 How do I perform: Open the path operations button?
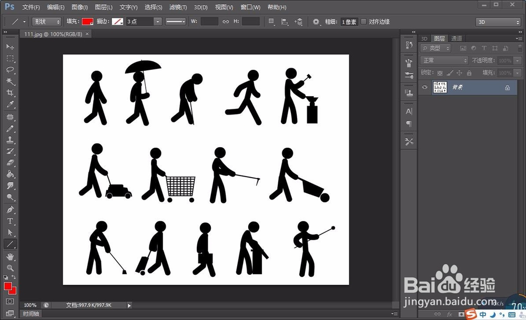[271, 22]
